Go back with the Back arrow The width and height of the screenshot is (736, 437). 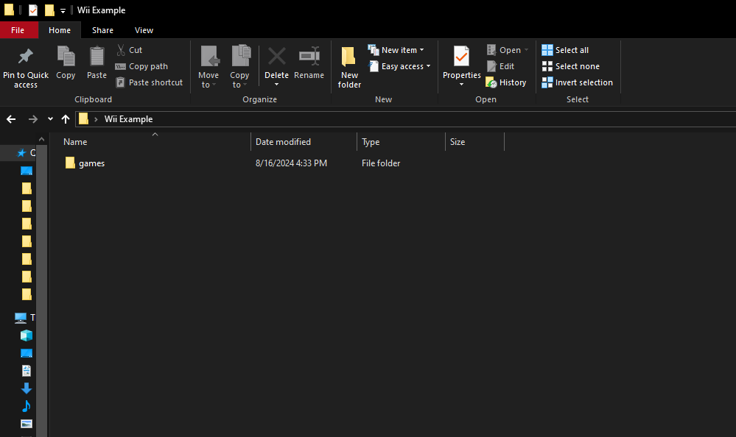point(11,119)
